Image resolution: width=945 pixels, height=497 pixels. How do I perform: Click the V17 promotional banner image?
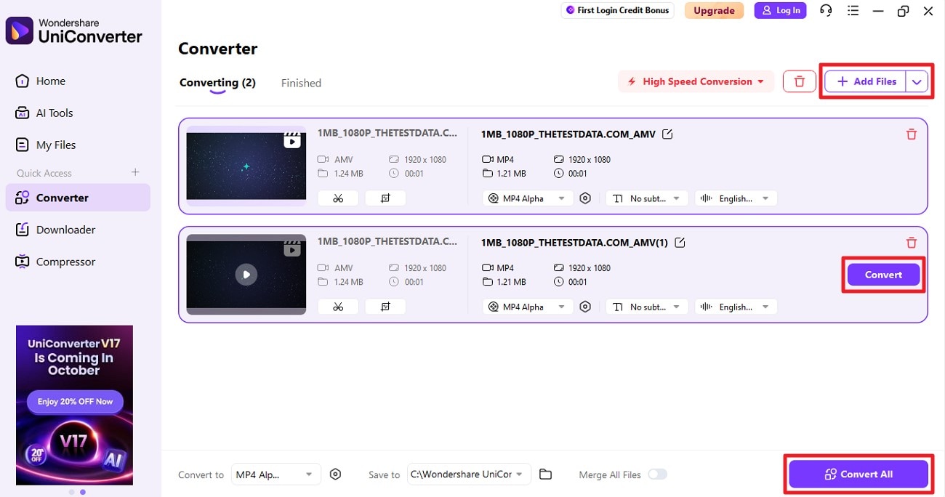click(x=74, y=405)
